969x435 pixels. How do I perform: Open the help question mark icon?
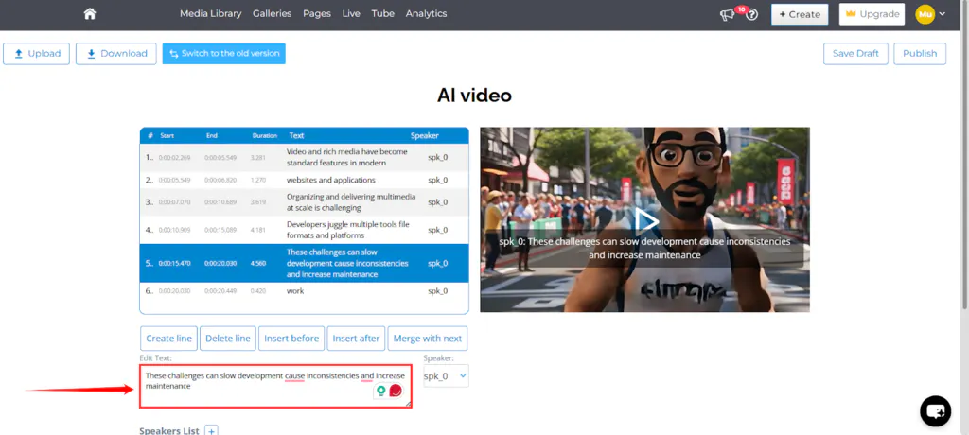751,15
